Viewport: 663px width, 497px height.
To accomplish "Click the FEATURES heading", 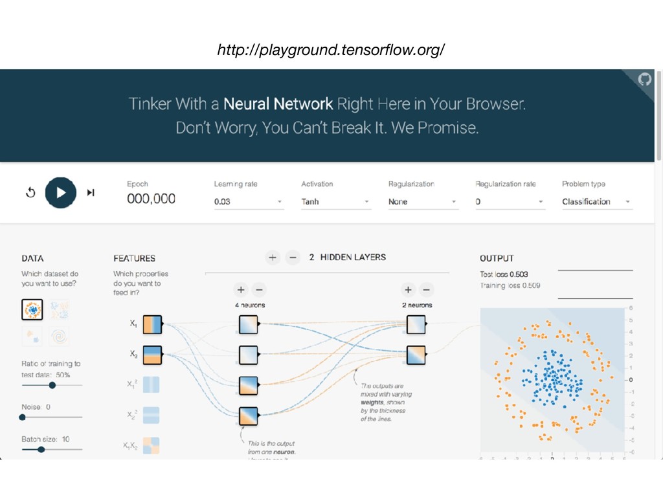I will pyautogui.click(x=134, y=258).
